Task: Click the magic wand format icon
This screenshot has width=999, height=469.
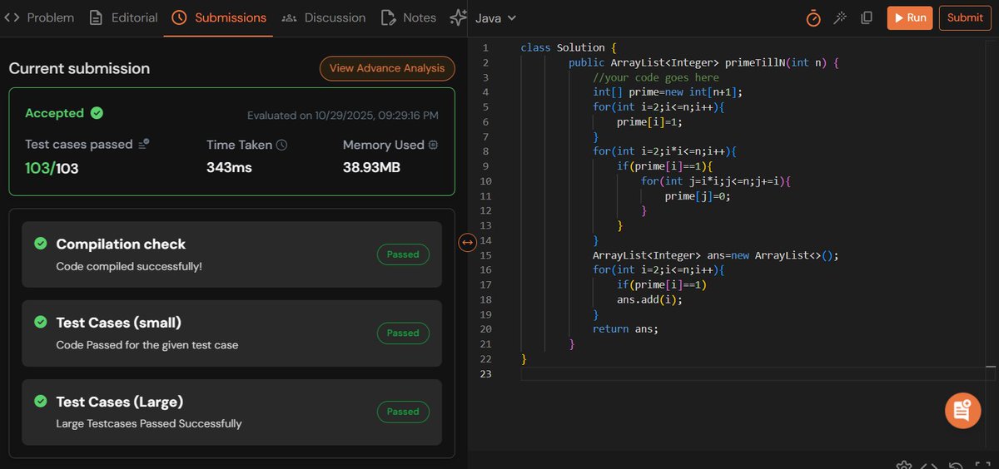Action: click(840, 17)
